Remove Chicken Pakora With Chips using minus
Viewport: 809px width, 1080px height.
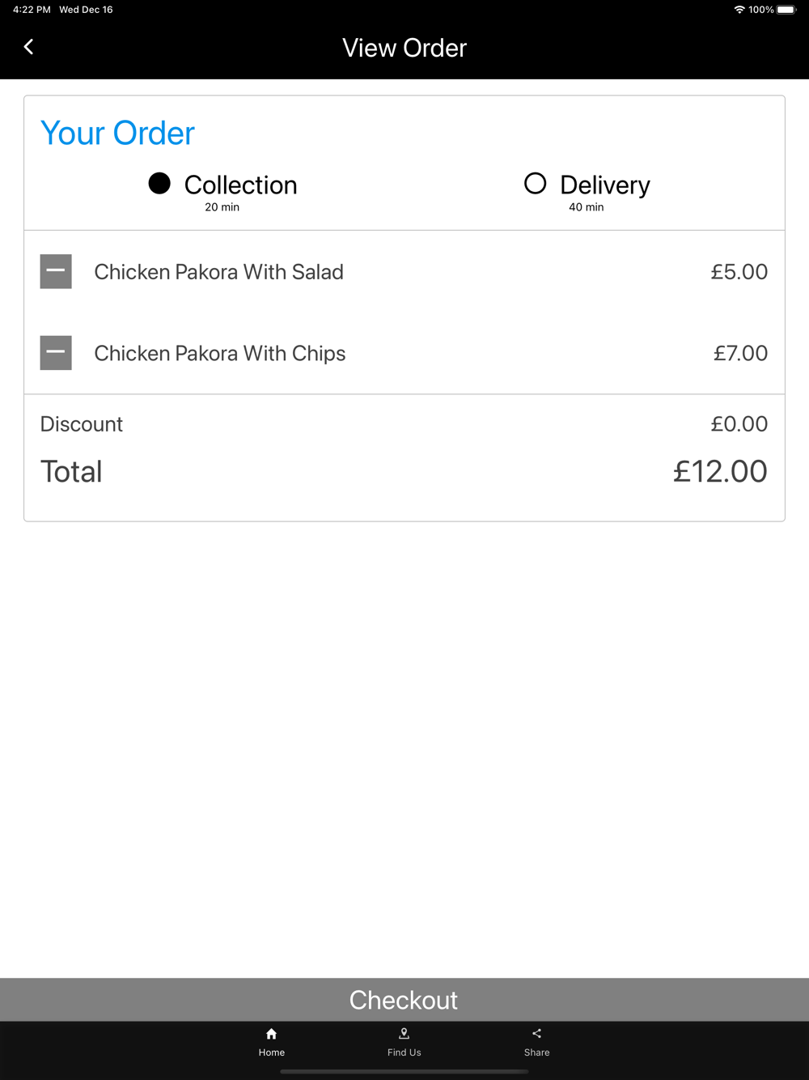point(56,352)
